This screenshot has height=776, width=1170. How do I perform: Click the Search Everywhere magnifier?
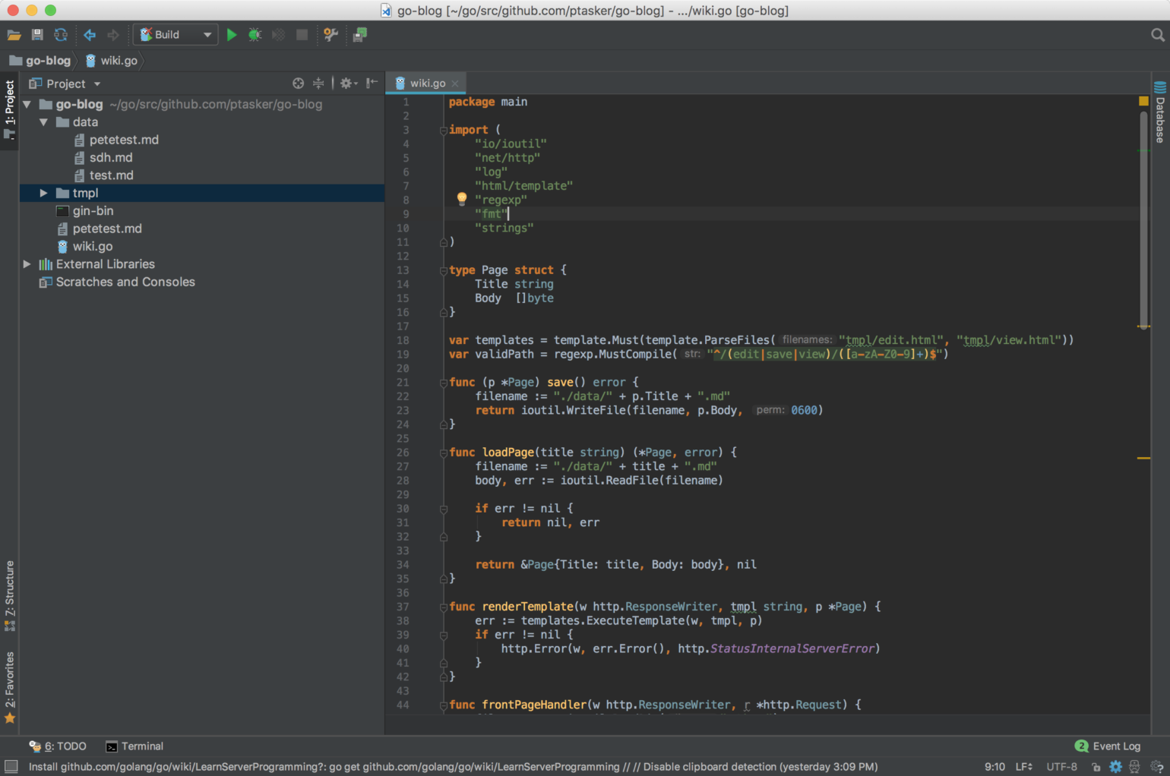[1157, 35]
